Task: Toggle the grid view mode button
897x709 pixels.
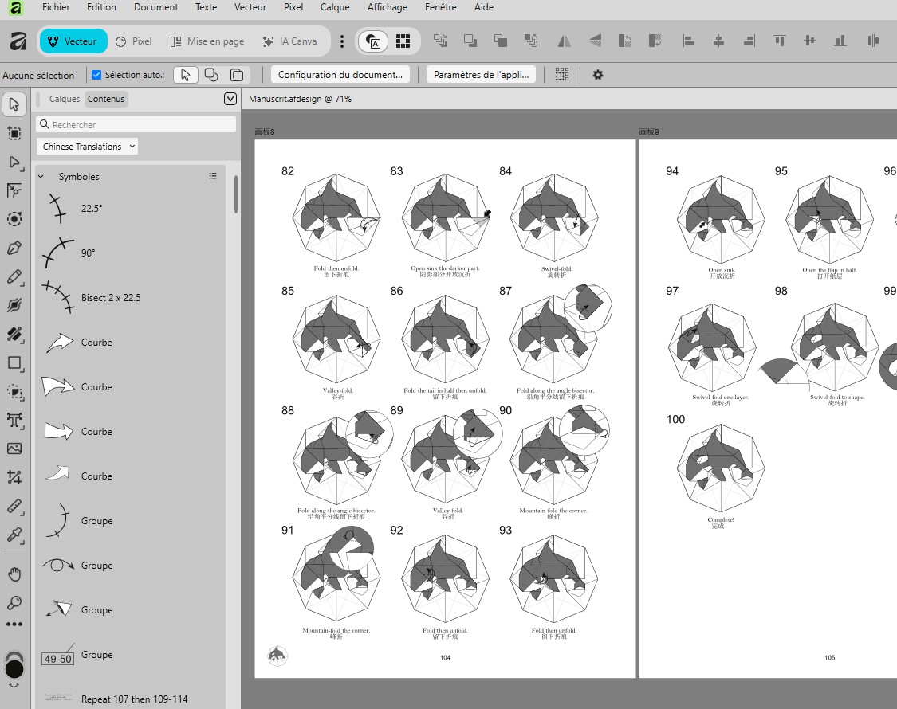Action: coord(403,41)
